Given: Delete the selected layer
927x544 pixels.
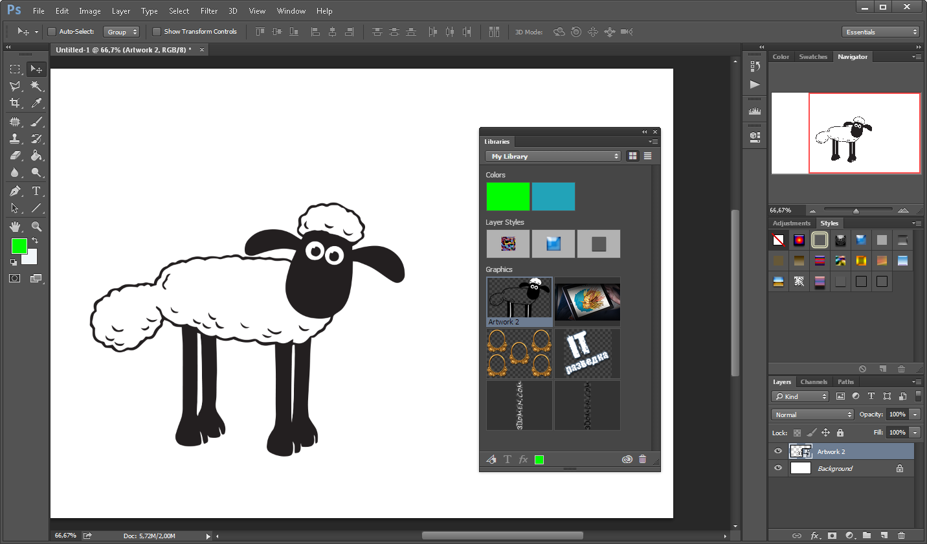Looking at the screenshot, I should (901, 536).
